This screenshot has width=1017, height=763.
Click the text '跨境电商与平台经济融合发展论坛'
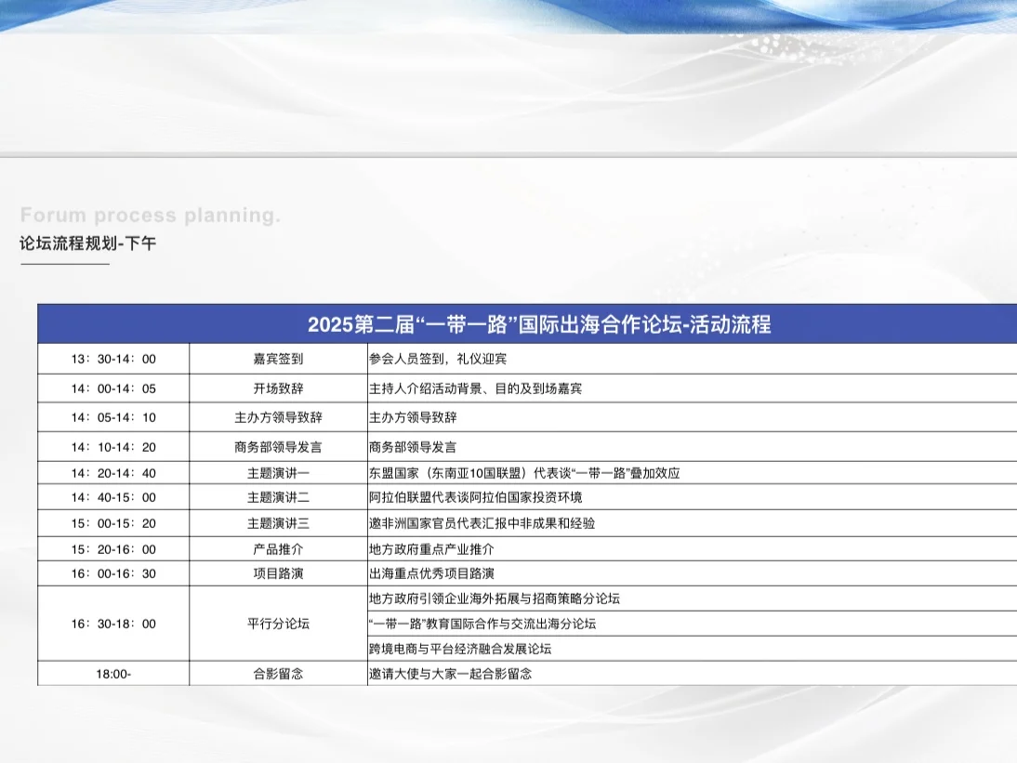click(x=460, y=649)
